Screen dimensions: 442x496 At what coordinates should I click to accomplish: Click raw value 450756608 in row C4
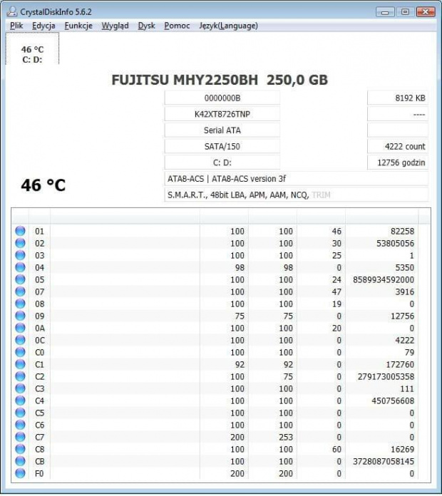click(x=393, y=401)
